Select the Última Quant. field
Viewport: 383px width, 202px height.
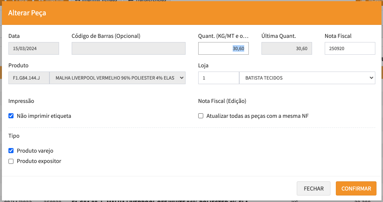(286, 49)
